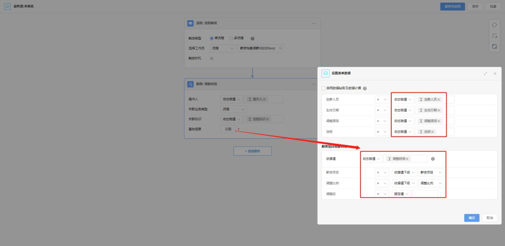Open the 调整比例 field value dropdown

click(431, 183)
